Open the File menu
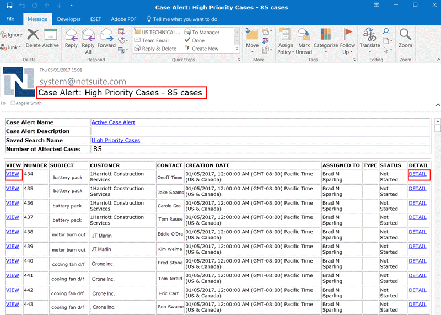This screenshot has height=315, width=441. pos(10,19)
